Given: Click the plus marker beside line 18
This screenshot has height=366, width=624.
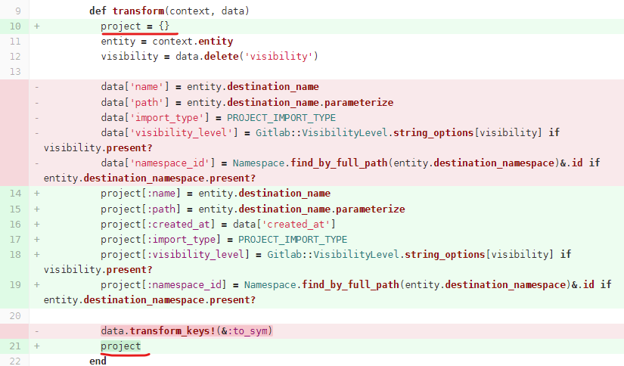Looking at the screenshot, I should pos(36,255).
